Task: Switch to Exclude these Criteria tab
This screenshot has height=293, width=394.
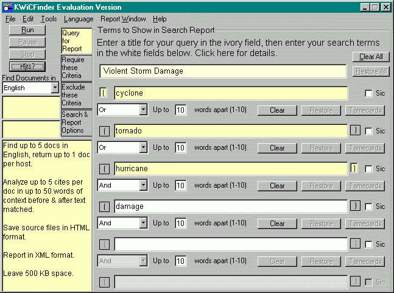Action: (76, 95)
